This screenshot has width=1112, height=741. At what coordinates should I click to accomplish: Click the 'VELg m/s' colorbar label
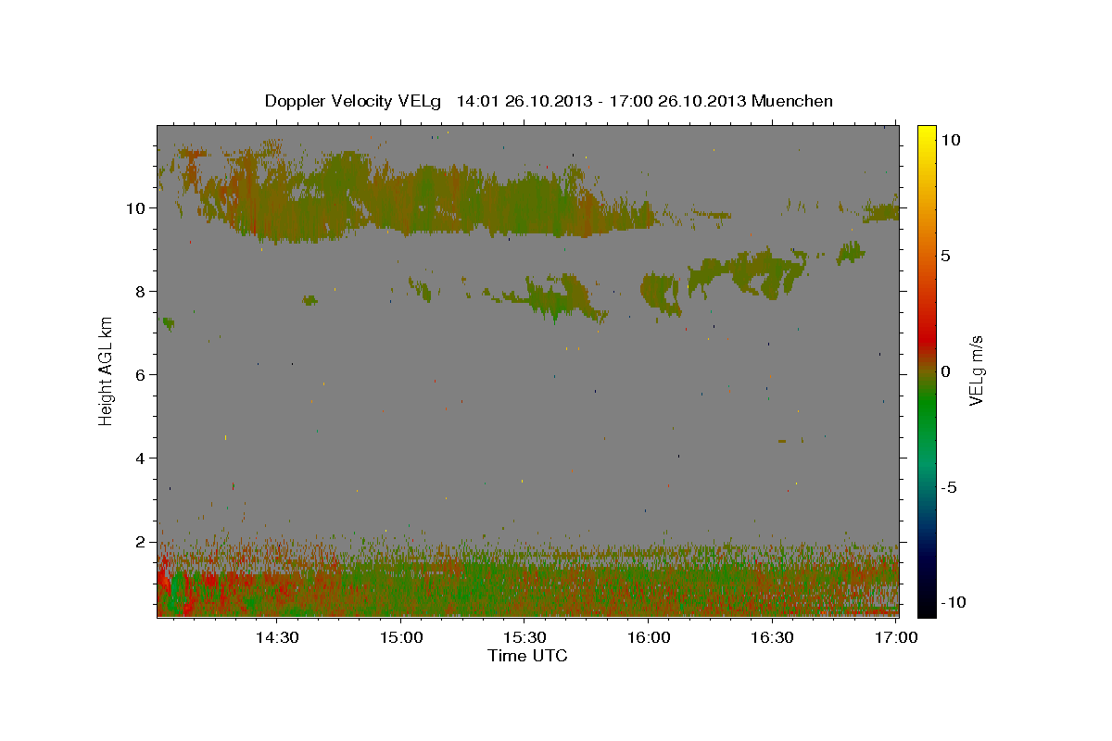click(x=976, y=370)
